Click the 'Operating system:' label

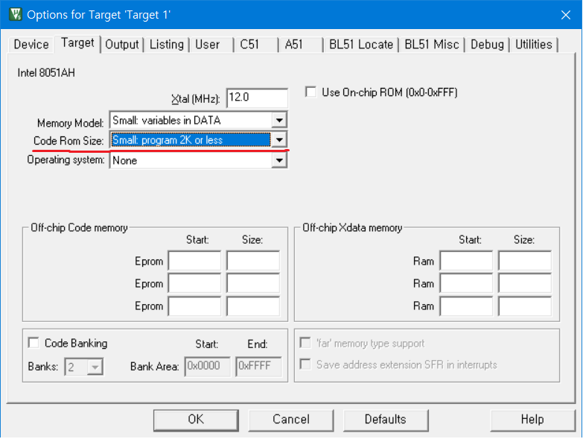(66, 160)
